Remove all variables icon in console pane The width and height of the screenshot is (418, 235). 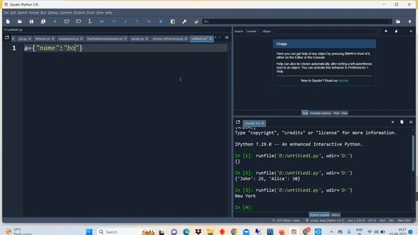coord(402,122)
